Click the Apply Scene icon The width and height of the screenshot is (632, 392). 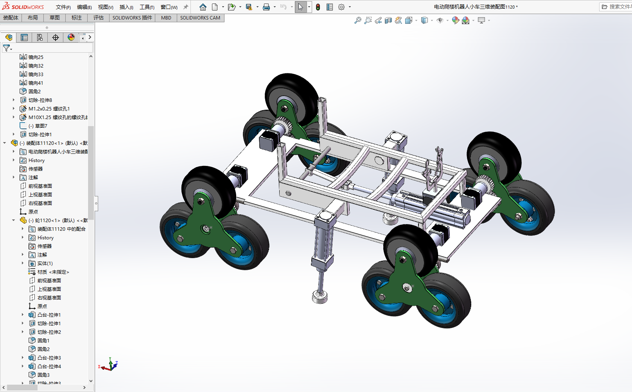[466, 20]
